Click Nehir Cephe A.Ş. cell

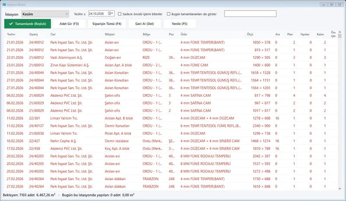(63, 141)
